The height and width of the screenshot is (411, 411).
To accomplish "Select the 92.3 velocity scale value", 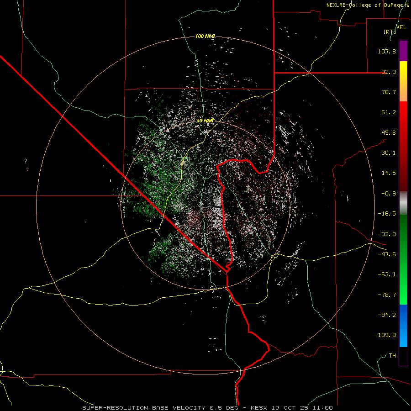I will click(389, 72).
